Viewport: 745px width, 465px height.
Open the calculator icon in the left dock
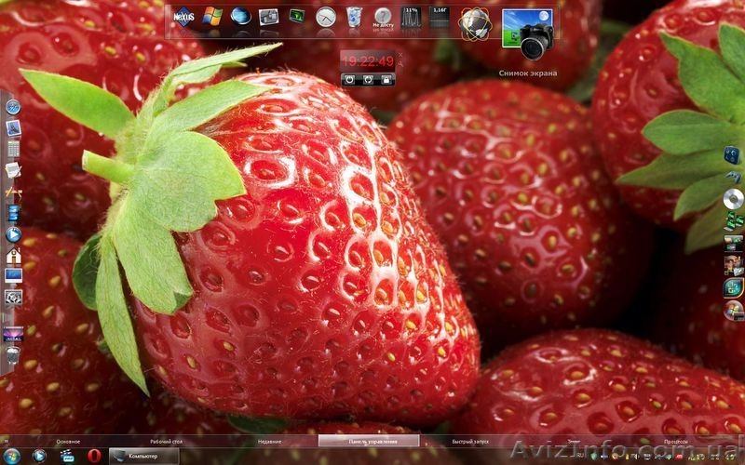click(x=13, y=149)
